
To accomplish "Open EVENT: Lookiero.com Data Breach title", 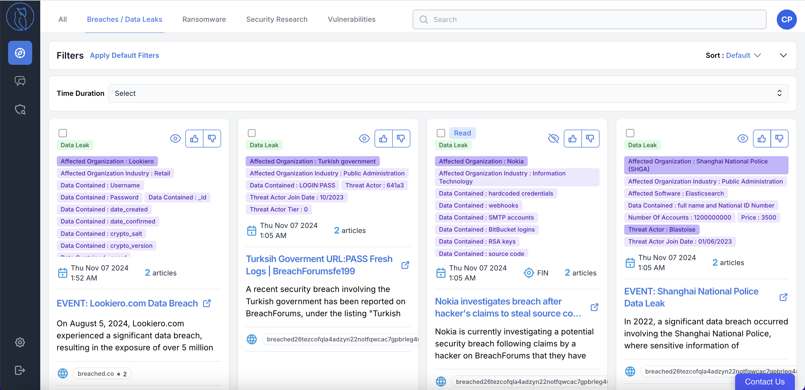I will [x=127, y=303].
